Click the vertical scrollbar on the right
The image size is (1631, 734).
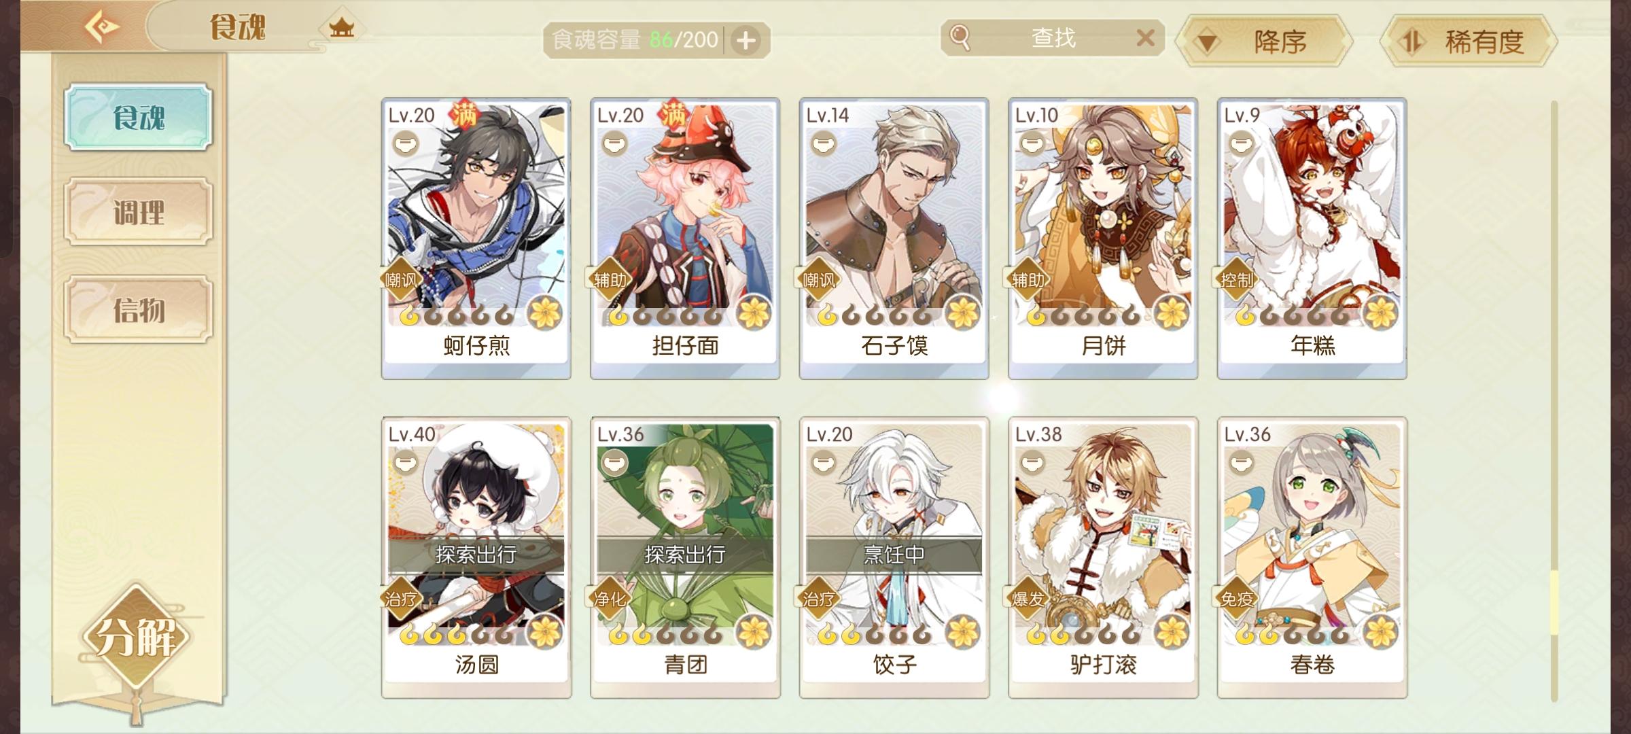[1554, 401]
